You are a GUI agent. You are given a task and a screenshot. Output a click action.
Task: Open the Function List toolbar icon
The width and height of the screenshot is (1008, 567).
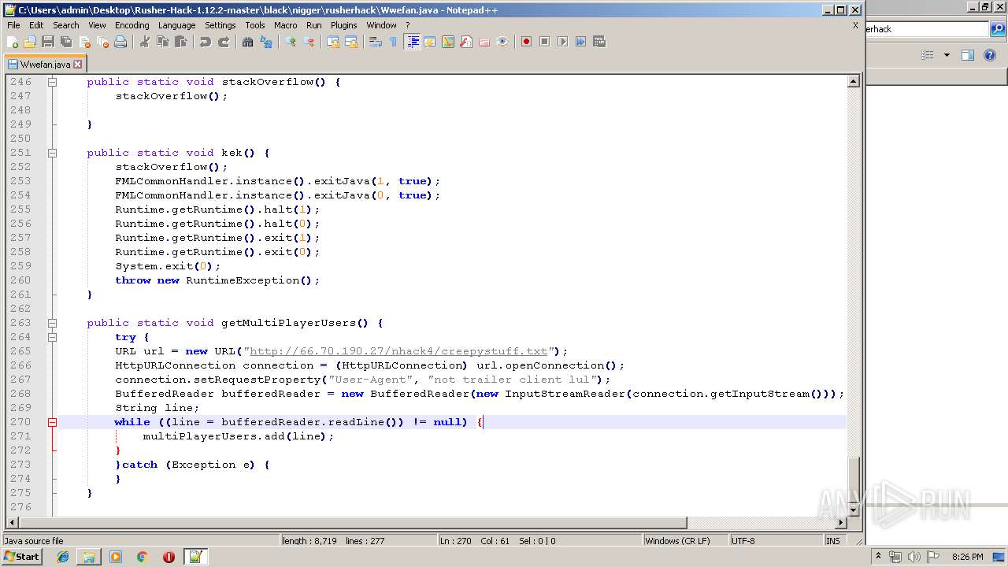466,42
